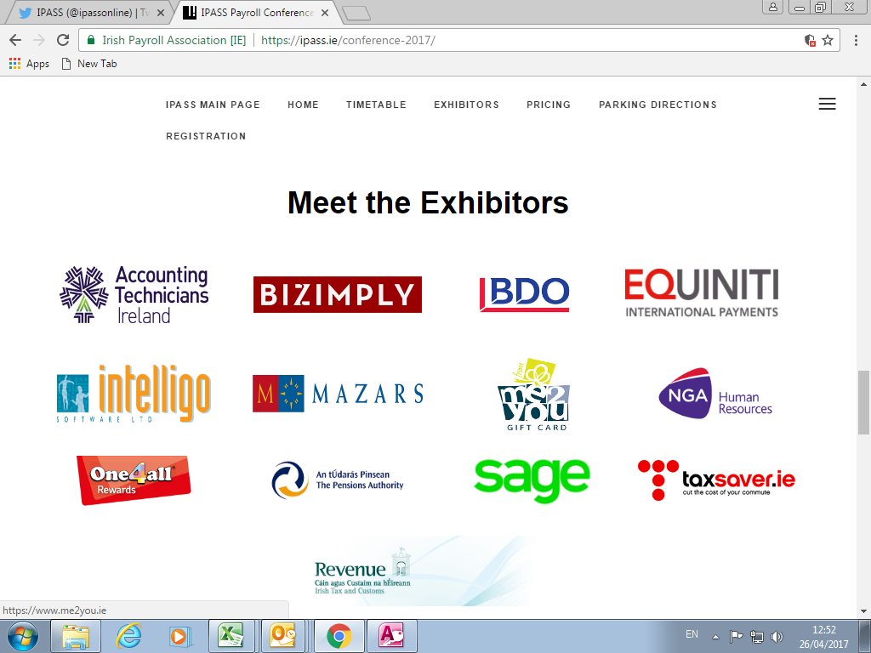Viewport: 871px width, 653px height.
Task: Click the Action Center flag icon
Action: coord(736,636)
